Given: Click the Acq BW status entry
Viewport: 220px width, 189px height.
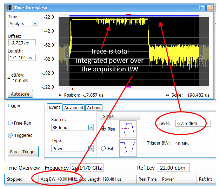Looking at the screenshot, I should [87, 179].
